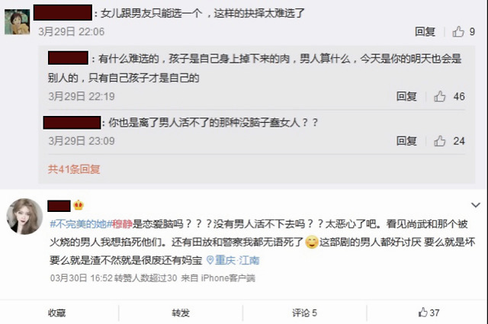
Task: Click the location pin icon before 重庆·江南
Action: (x=210, y=260)
